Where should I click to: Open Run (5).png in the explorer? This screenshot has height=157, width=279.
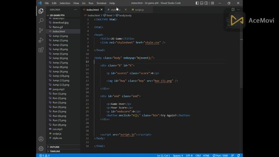[59, 112]
